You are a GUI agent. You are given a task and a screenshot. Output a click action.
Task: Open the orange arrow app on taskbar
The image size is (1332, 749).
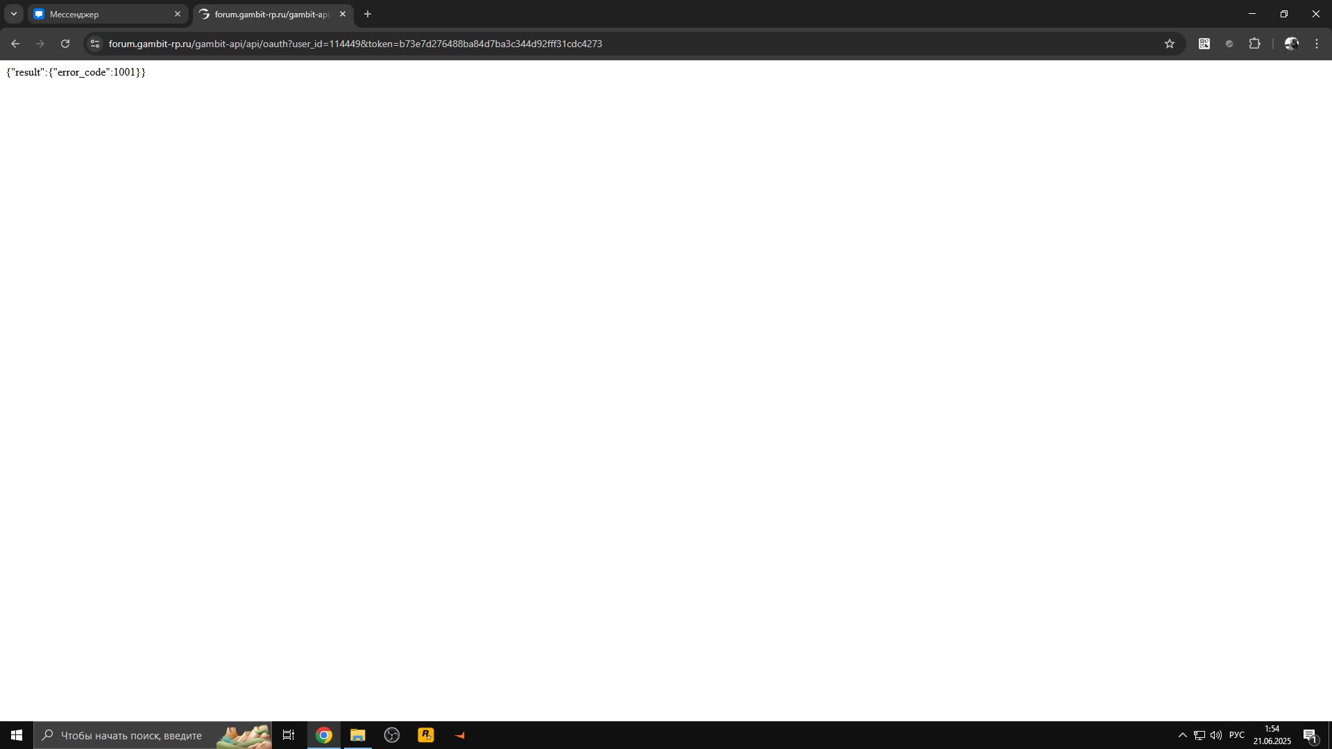tap(460, 735)
